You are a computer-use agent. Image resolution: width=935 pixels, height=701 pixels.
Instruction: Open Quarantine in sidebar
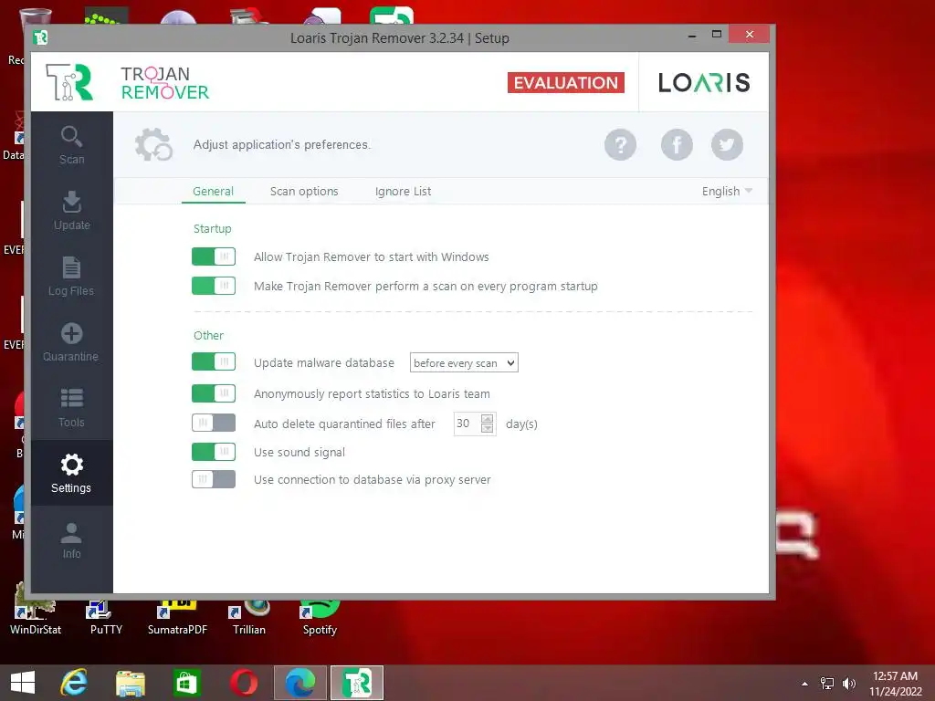71,341
